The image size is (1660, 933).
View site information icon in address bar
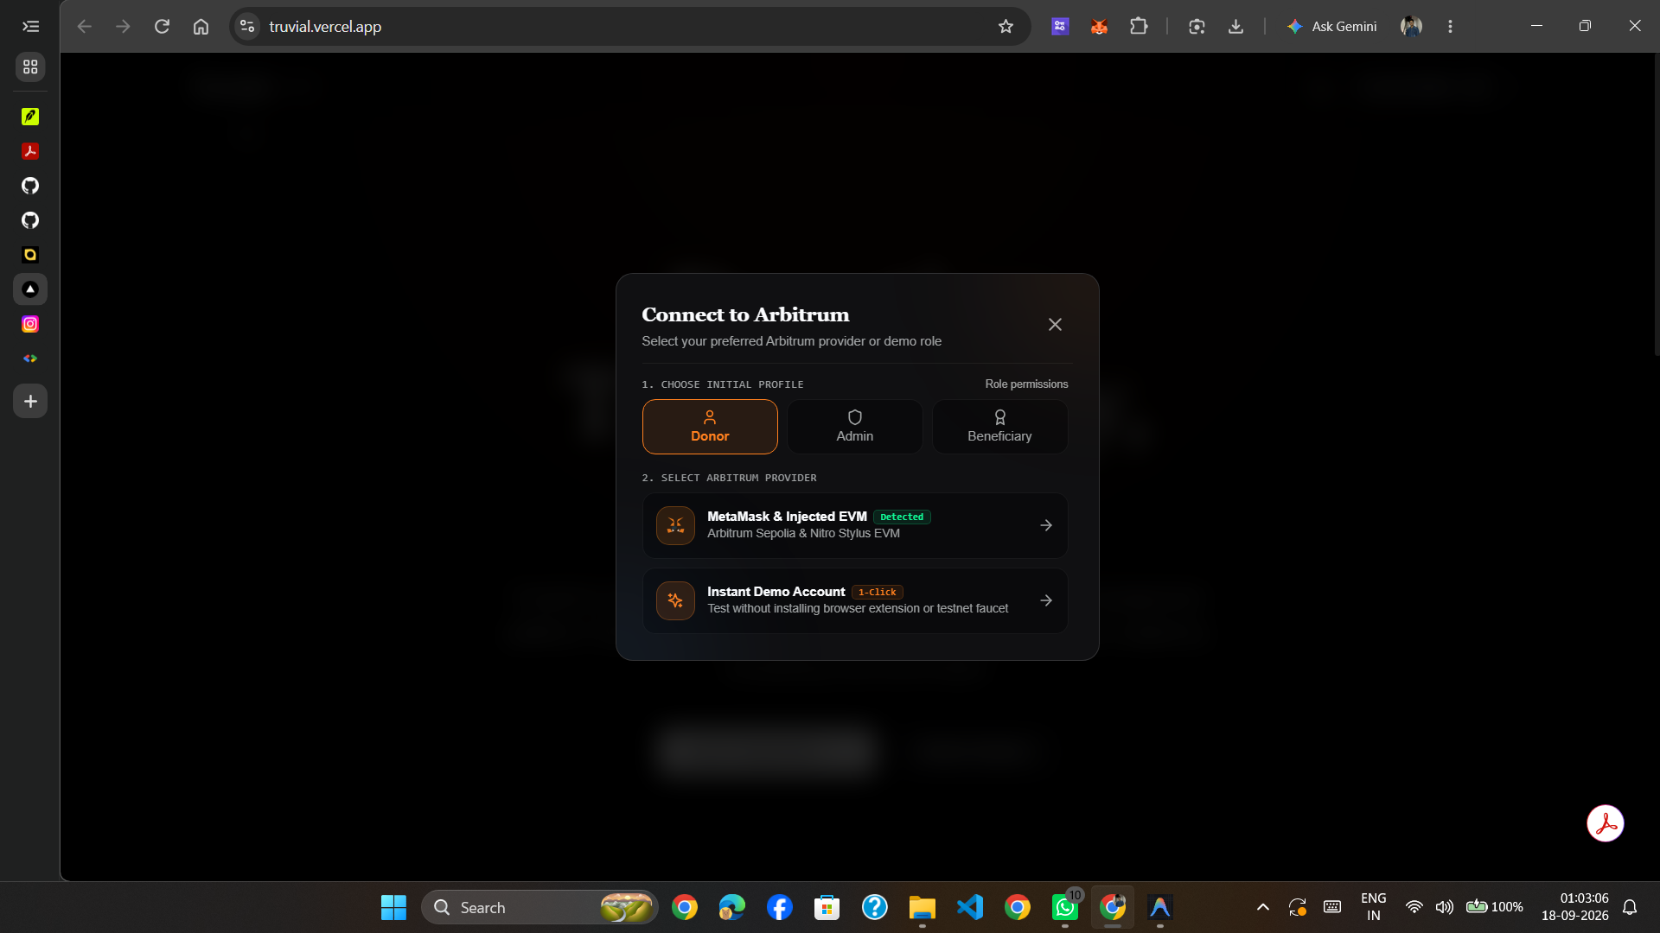coord(247,27)
